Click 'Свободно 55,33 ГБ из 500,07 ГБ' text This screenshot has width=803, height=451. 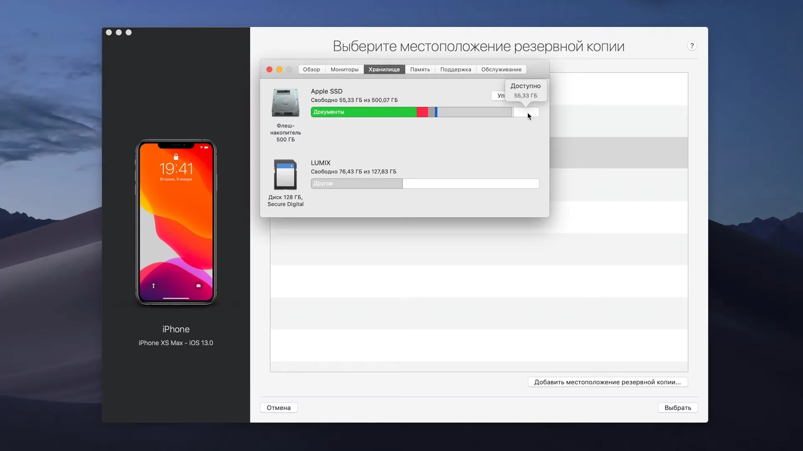click(x=354, y=100)
